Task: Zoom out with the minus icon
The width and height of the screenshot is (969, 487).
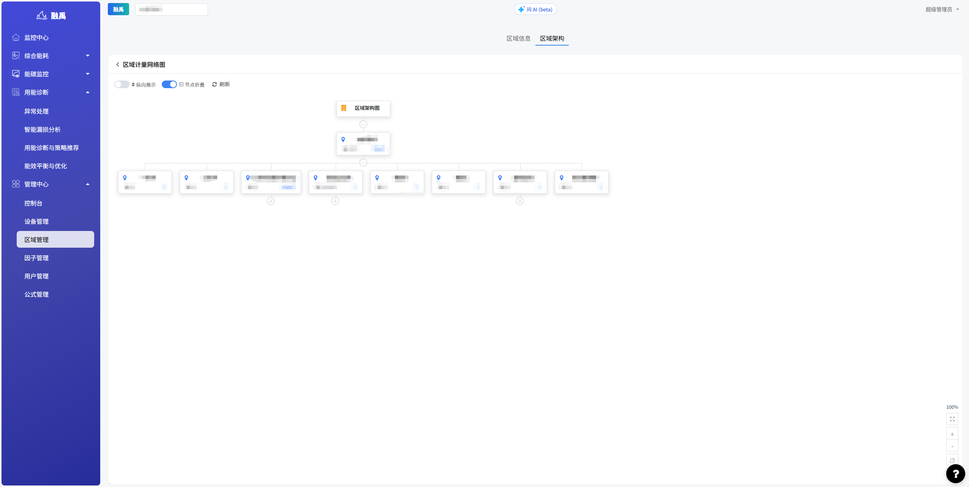Action: [x=952, y=446]
